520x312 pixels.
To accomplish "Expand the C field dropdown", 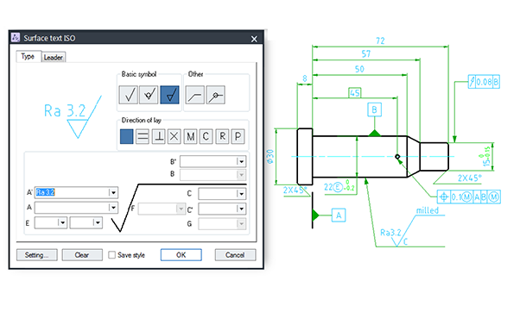I will tap(242, 194).
